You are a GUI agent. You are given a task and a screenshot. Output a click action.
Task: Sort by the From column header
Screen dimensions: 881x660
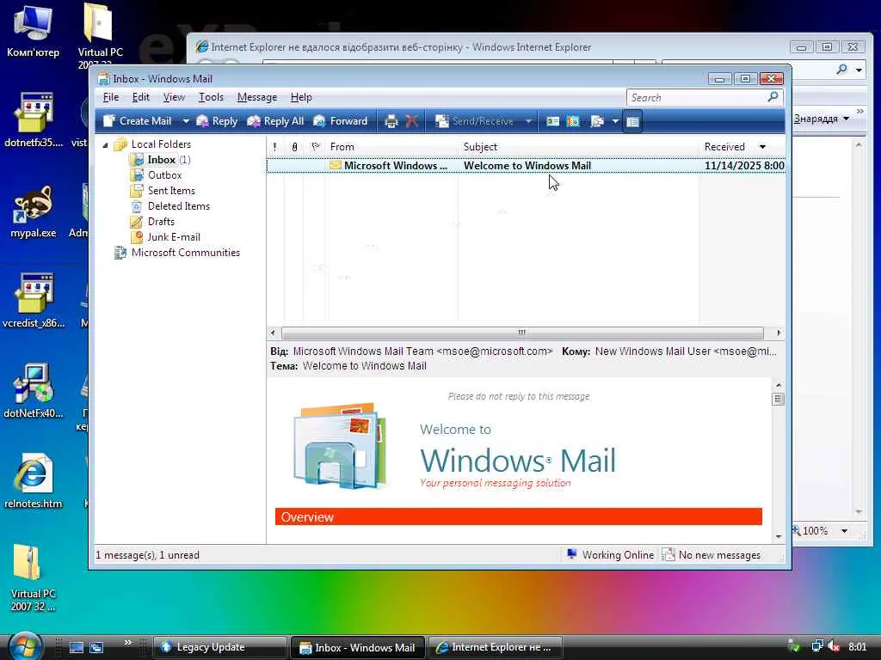pos(391,147)
